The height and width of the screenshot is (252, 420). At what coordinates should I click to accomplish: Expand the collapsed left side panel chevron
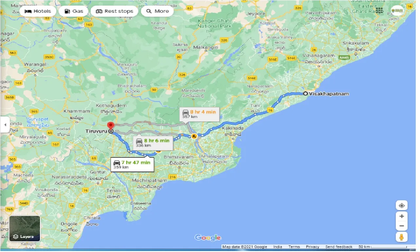point(5,124)
